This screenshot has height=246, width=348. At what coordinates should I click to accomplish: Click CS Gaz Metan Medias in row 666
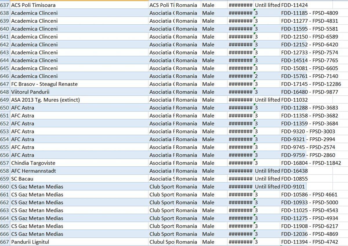[79, 234]
